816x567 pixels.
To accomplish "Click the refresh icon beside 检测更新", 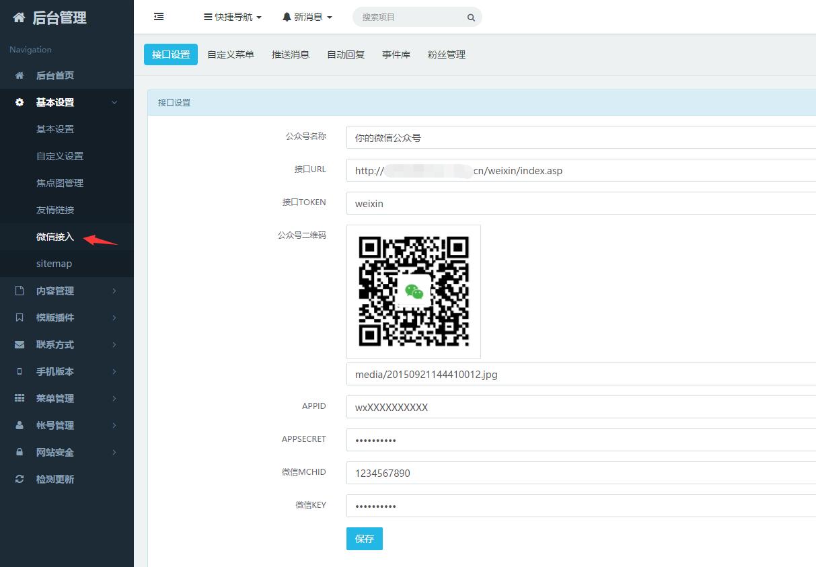I will coord(20,479).
